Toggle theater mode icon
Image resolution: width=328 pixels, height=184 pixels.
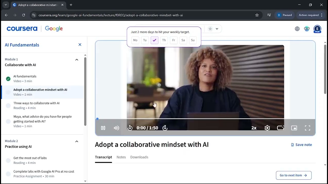point(281,128)
